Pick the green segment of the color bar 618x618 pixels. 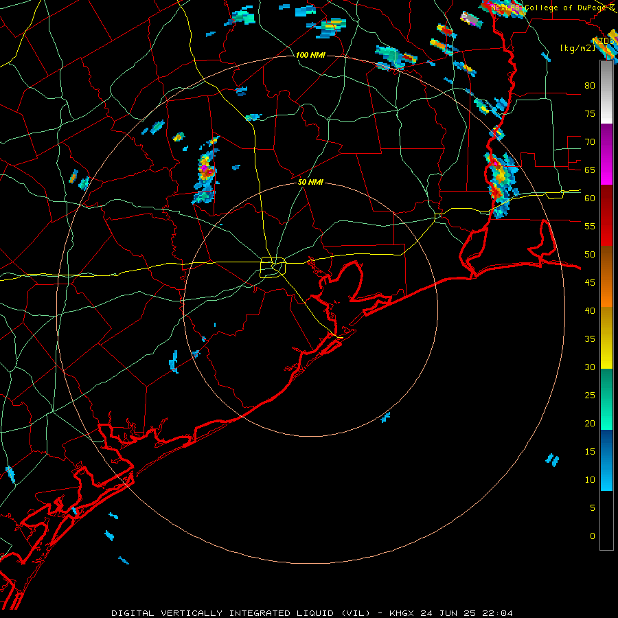pos(606,399)
